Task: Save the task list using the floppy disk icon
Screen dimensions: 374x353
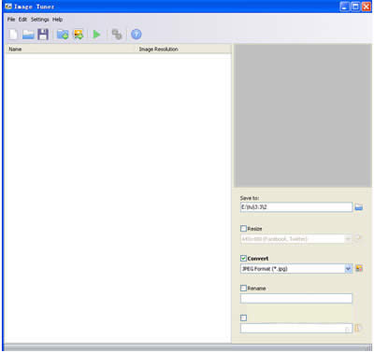Action: tap(43, 35)
